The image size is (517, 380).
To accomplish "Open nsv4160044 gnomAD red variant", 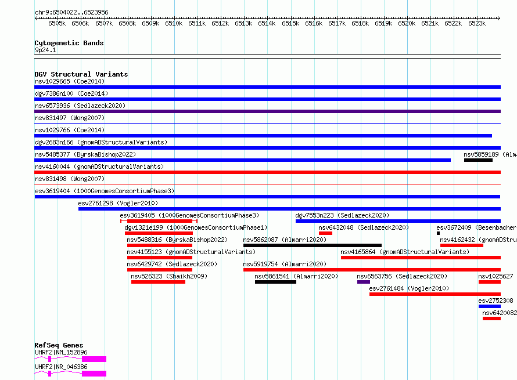I will (x=267, y=172).
